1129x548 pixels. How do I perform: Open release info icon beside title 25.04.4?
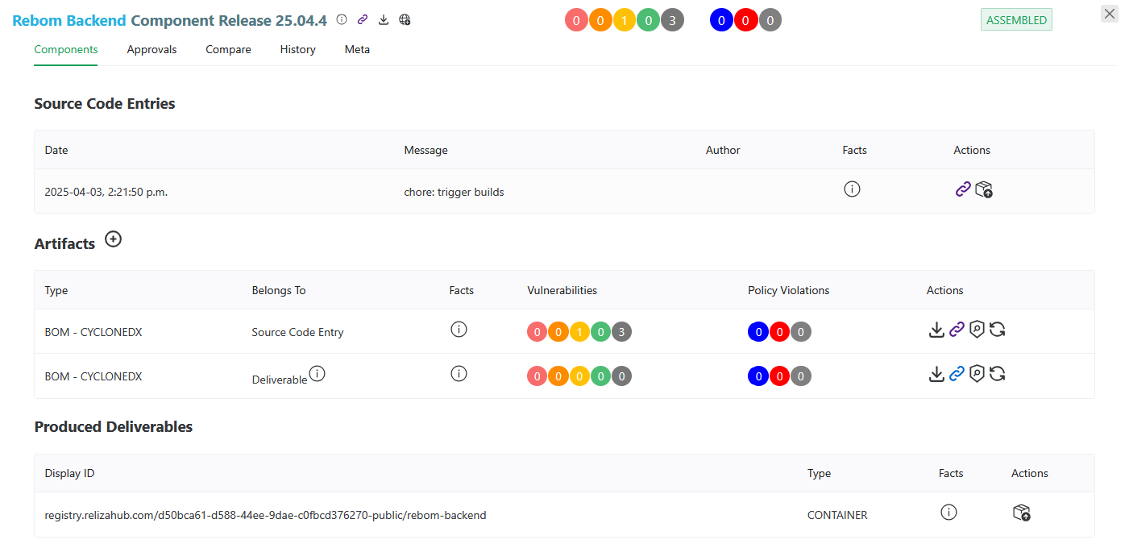(x=342, y=19)
